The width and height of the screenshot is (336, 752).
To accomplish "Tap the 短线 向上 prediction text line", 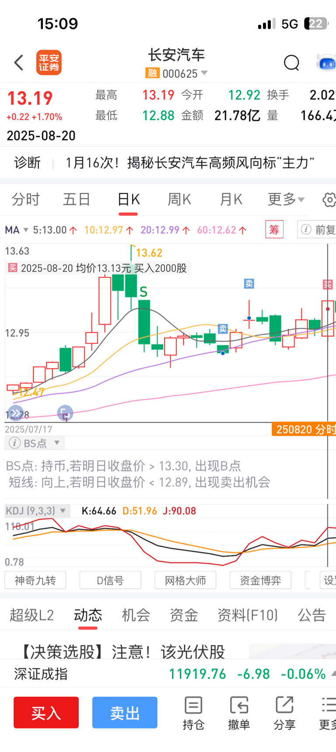I will pyautogui.click(x=139, y=482).
